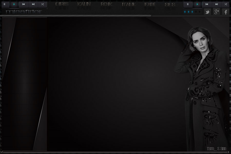
Task: Click the SES sound option
Action: (x=170, y=5)
